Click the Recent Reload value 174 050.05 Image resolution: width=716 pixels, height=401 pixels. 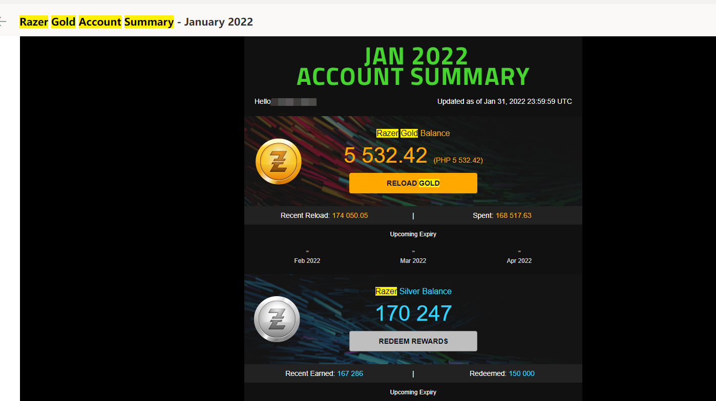[350, 215]
